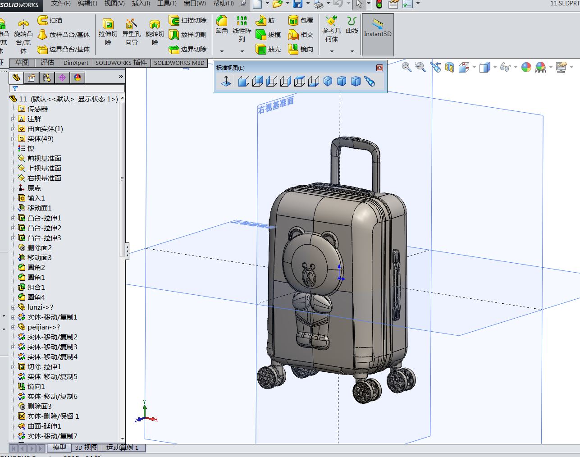Image resolution: width=580 pixels, height=457 pixels.
Task: Expand the 凸台-拉伸1 feature
Action: [x=13, y=218]
